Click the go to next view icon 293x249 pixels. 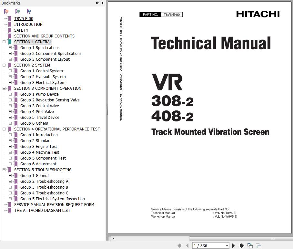tap(258, 245)
